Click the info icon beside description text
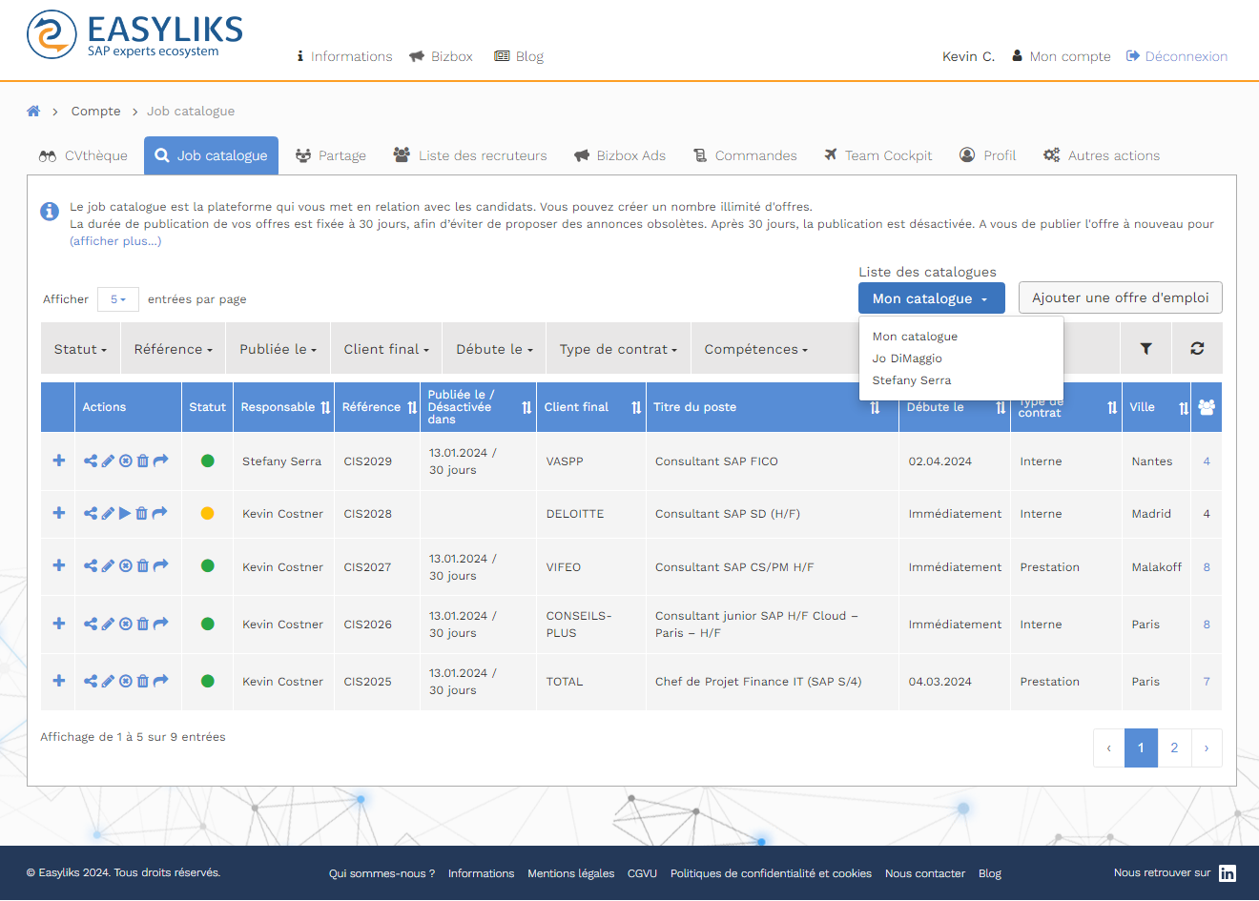The width and height of the screenshot is (1259, 901). [x=50, y=211]
